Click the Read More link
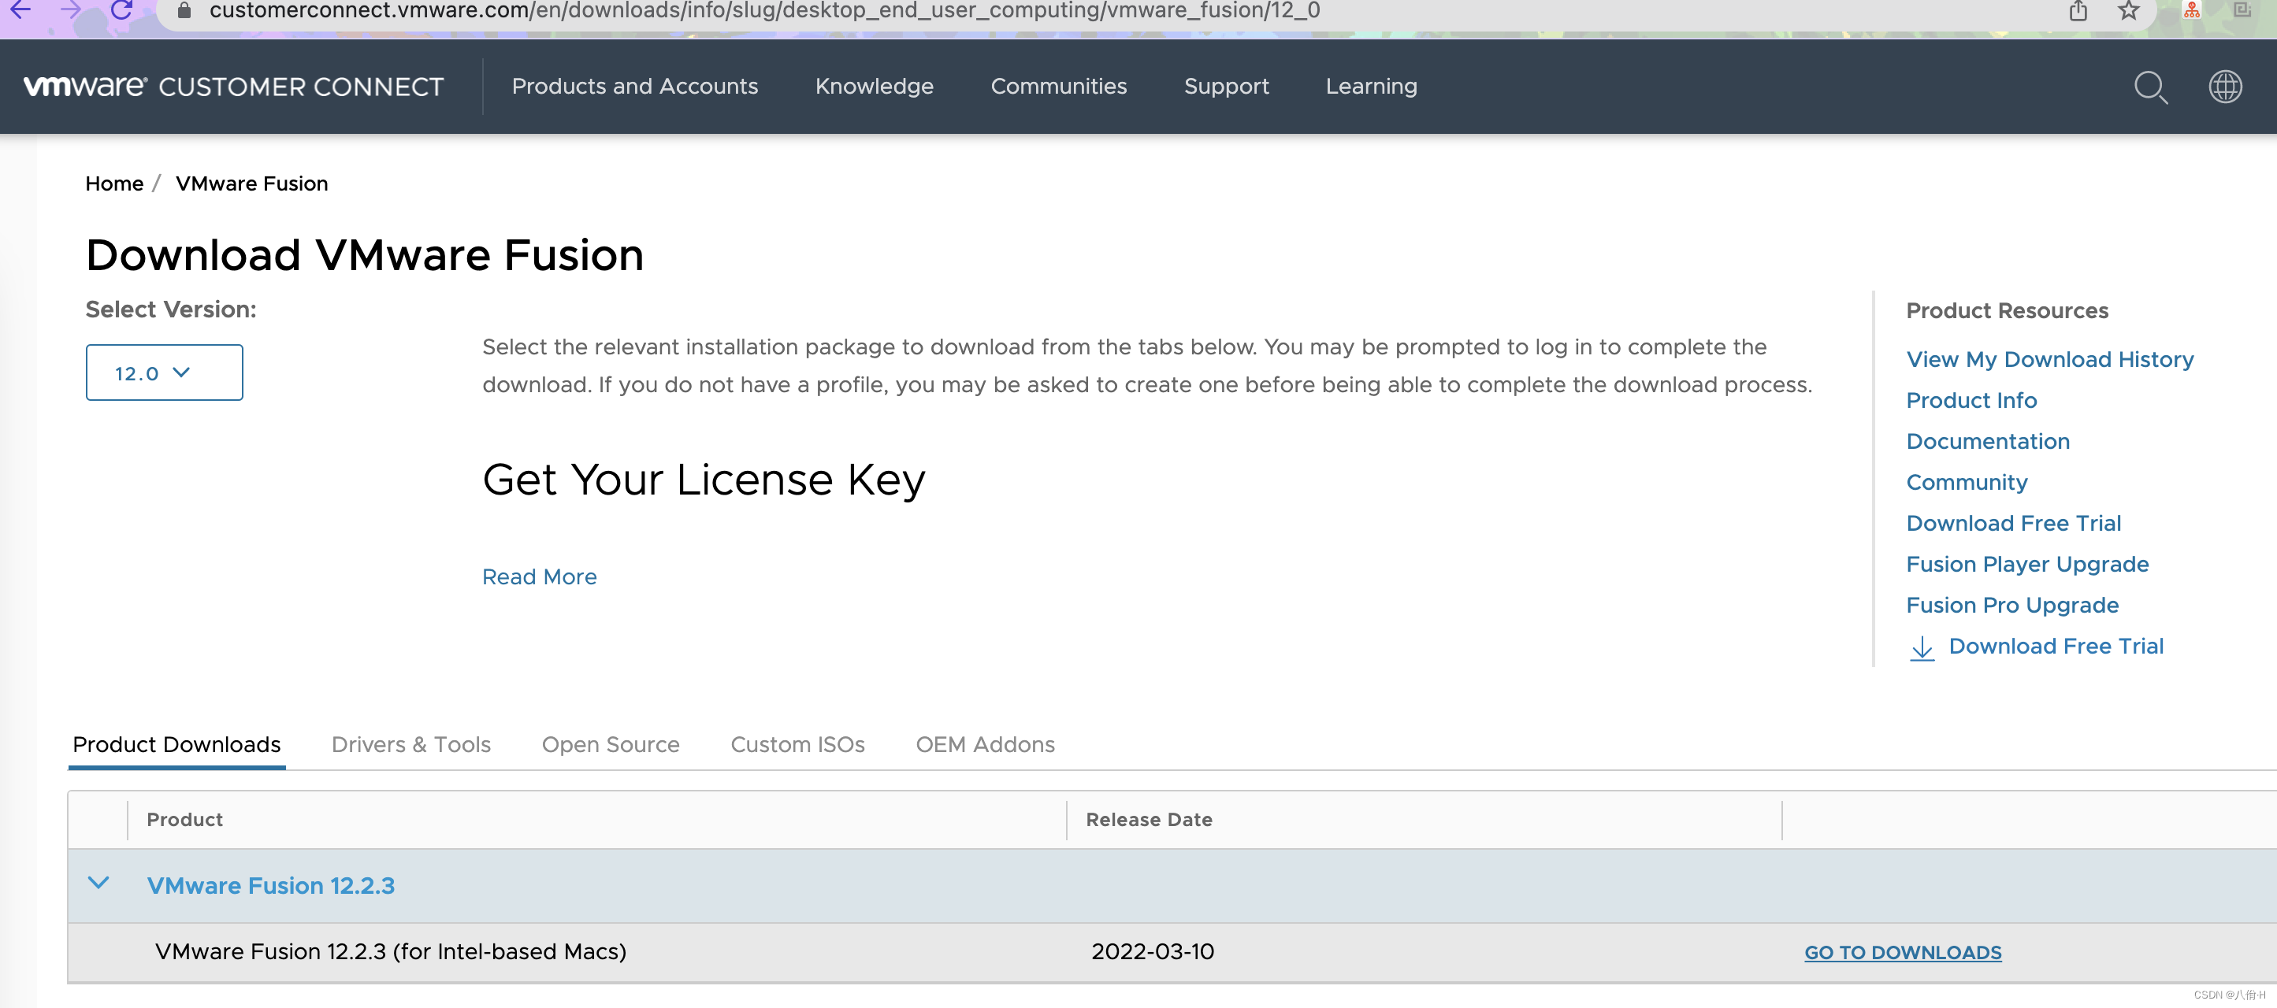Viewport: 2277px width, 1008px height. tap(539, 577)
